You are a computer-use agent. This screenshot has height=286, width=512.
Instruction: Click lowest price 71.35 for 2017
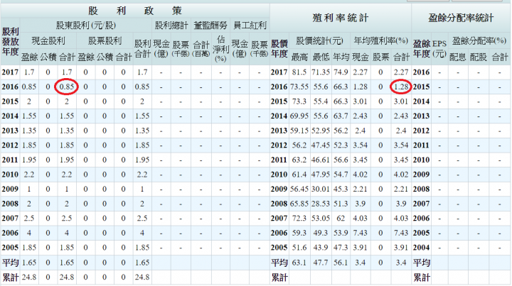pos(321,72)
